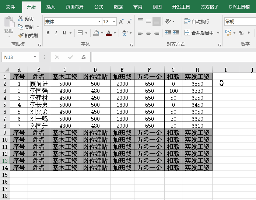The width and height of the screenshot is (256, 200).
Task: Select column C header
Action: (x=65, y=70)
